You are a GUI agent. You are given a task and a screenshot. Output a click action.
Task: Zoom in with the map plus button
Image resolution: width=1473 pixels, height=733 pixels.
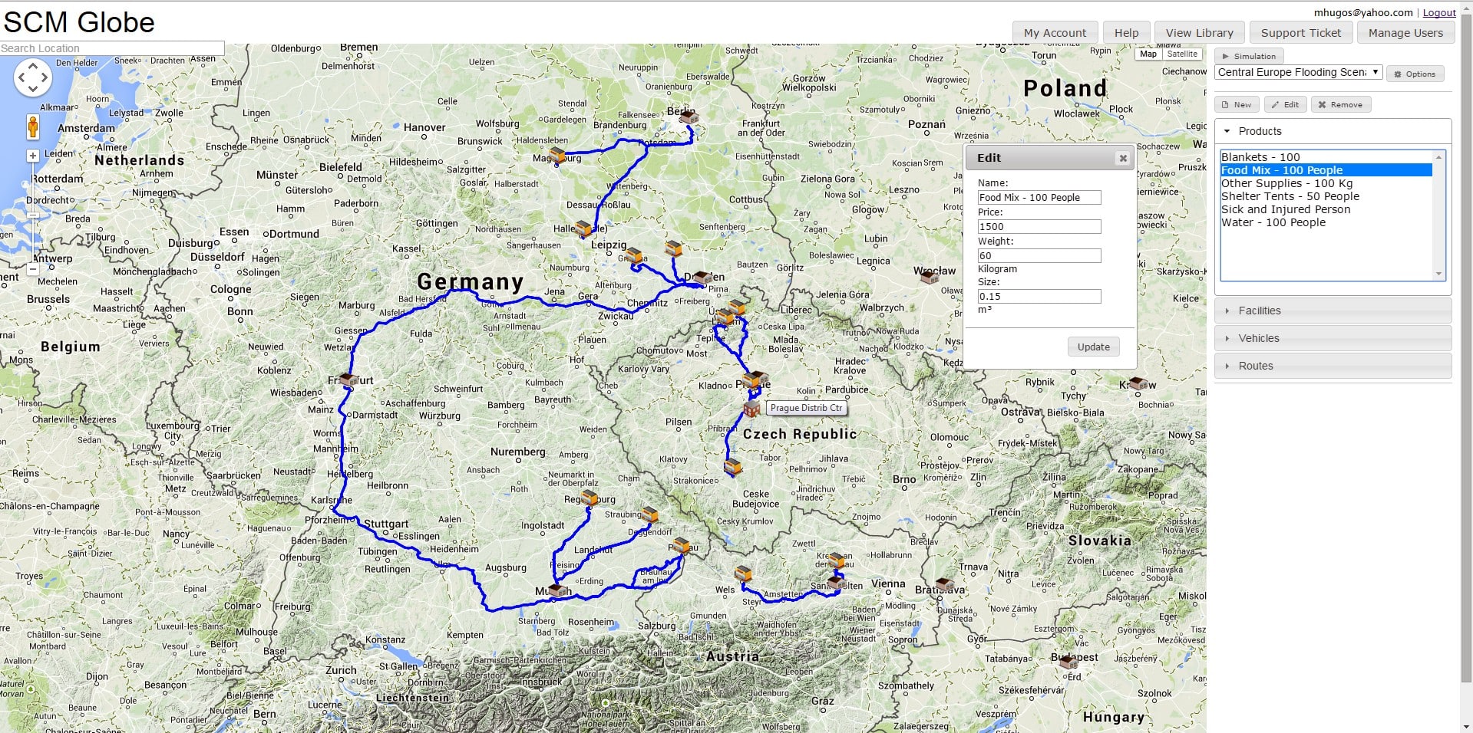[33, 156]
